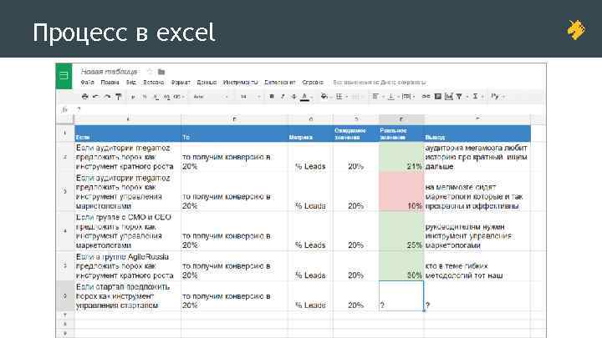Open the Данные menu
This screenshot has width=602, height=338.
tap(207, 83)
